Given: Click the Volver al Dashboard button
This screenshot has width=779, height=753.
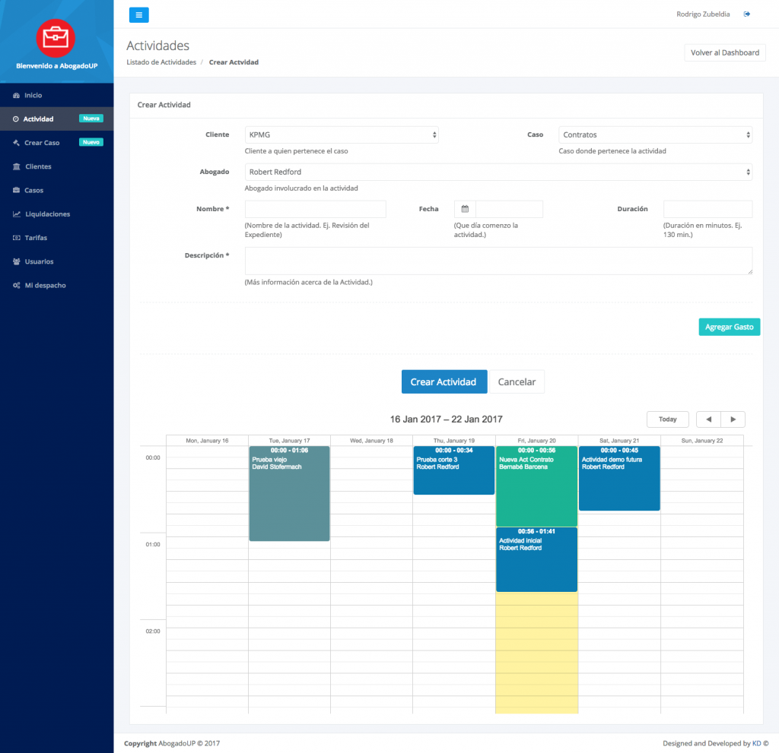Looking at the screenshot, I should click(725, 52).
